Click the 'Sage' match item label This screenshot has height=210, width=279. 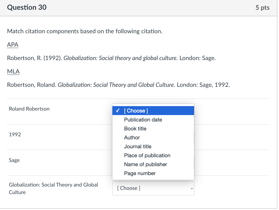14,160
